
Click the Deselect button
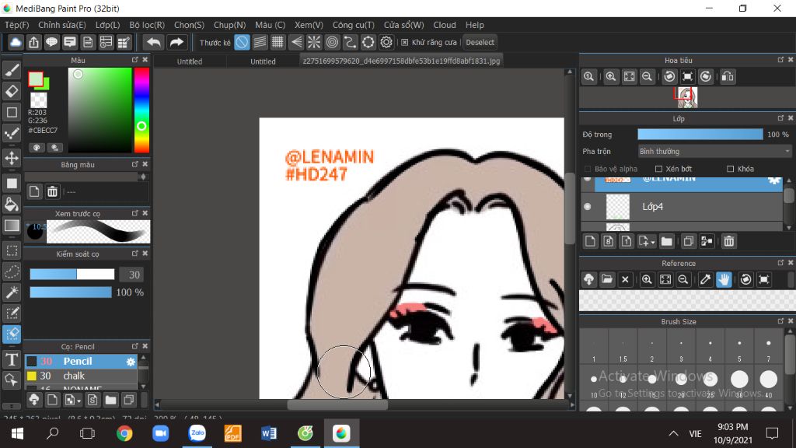[x=480, y=42]
